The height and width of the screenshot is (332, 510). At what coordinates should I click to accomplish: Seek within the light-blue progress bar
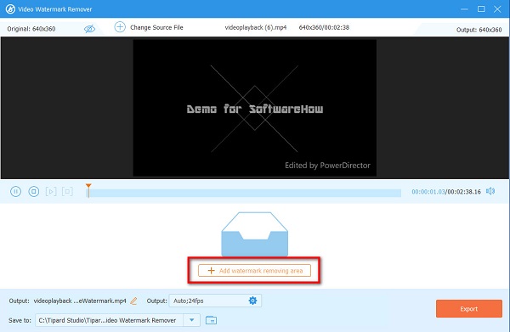[245, 193]
